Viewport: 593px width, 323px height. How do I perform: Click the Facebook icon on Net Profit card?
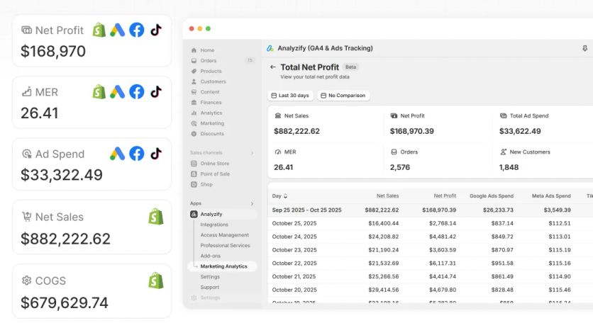click(x=136, y=30)
